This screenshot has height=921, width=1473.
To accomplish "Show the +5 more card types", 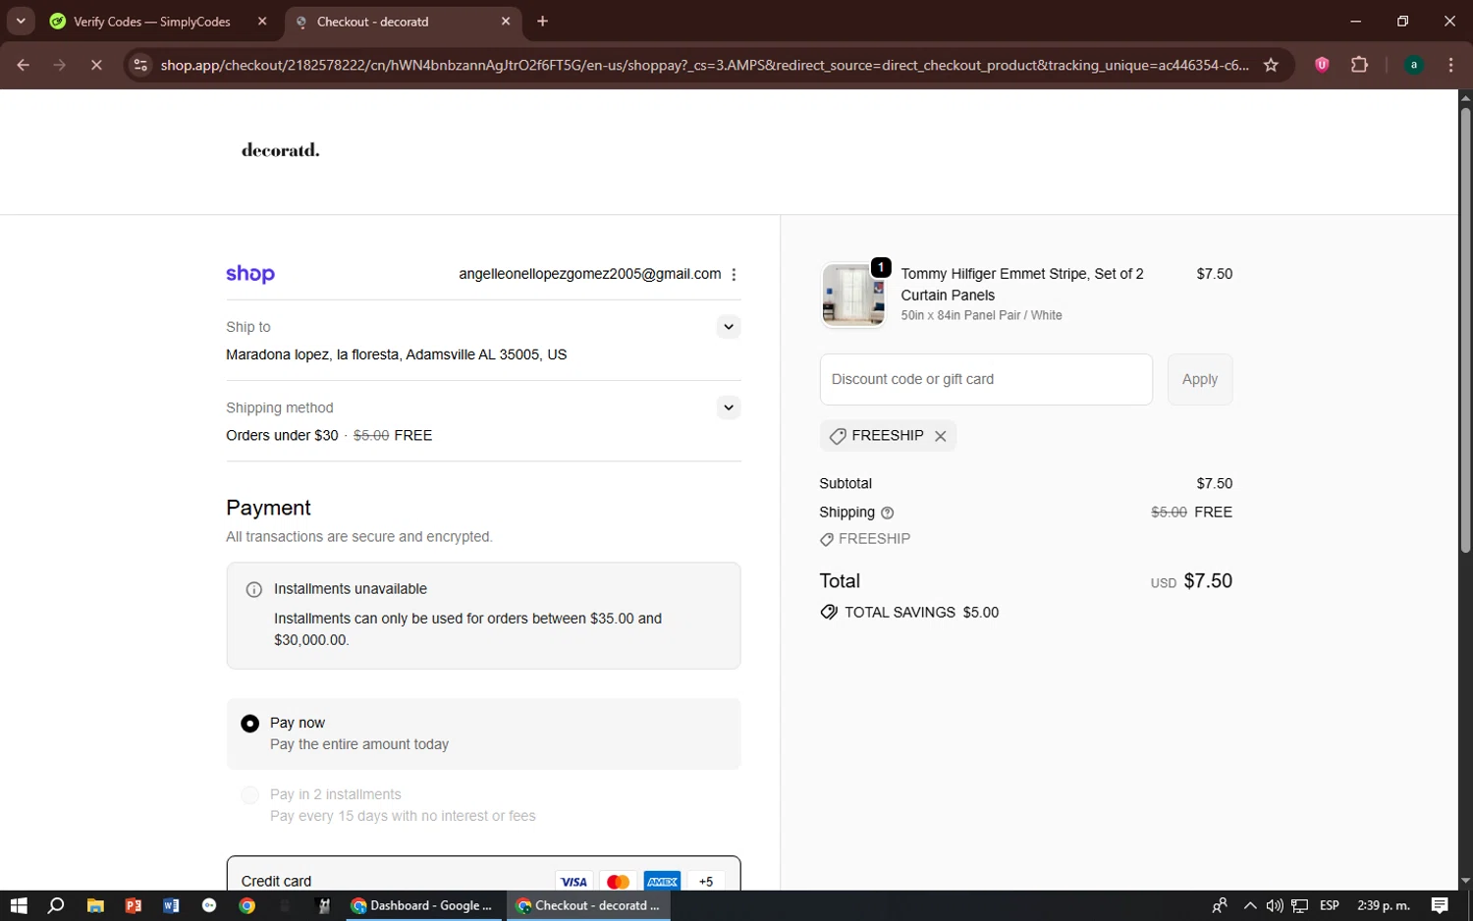I will [x=706, y=882].
